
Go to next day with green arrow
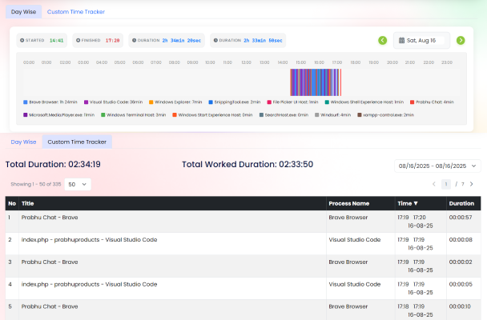(461, 40)
